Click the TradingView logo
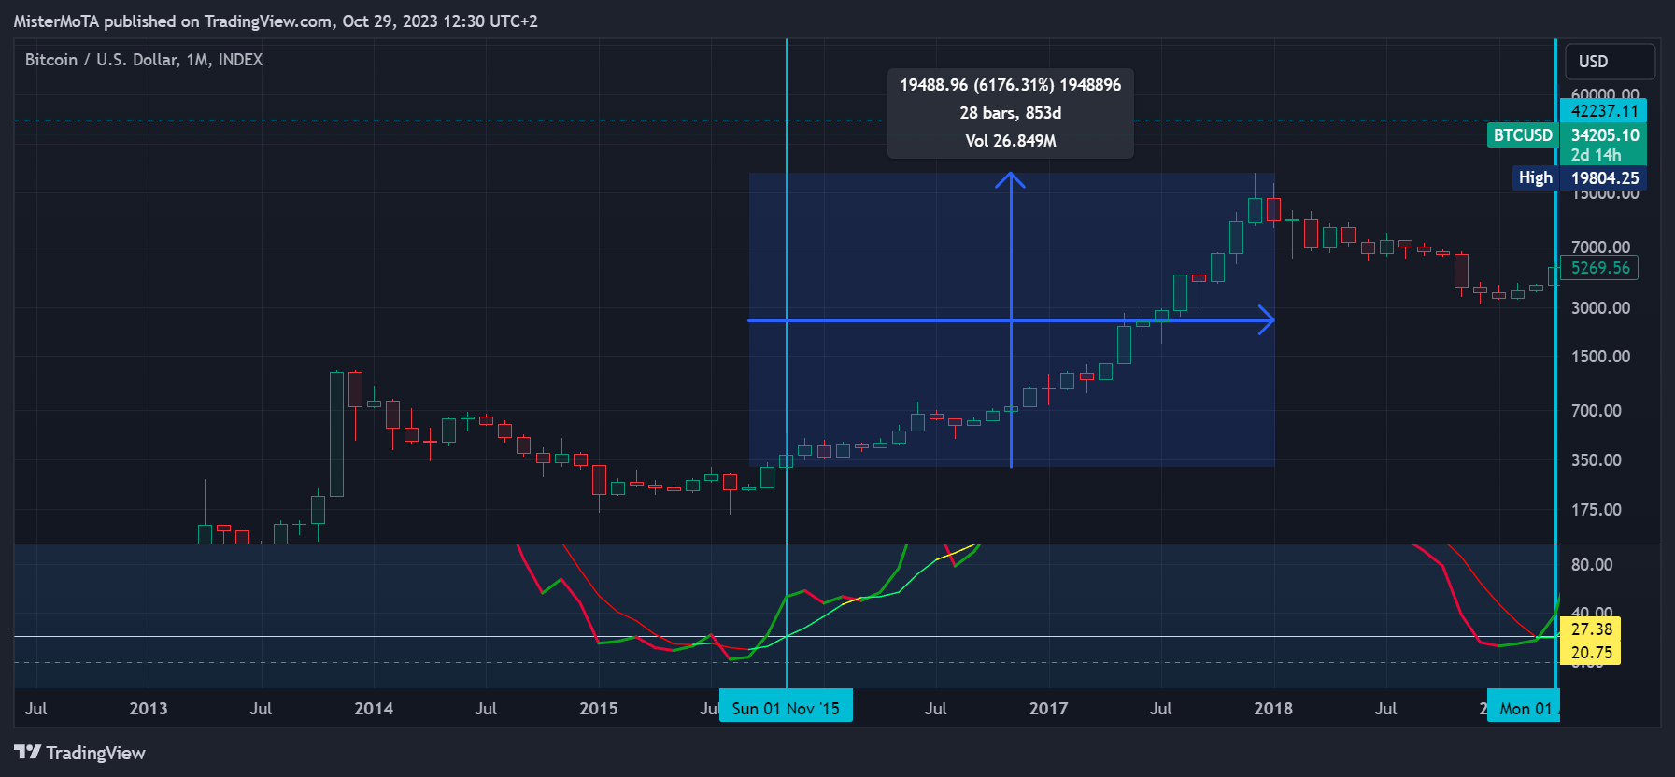1675x777 pixels. (x=80, y=753)
